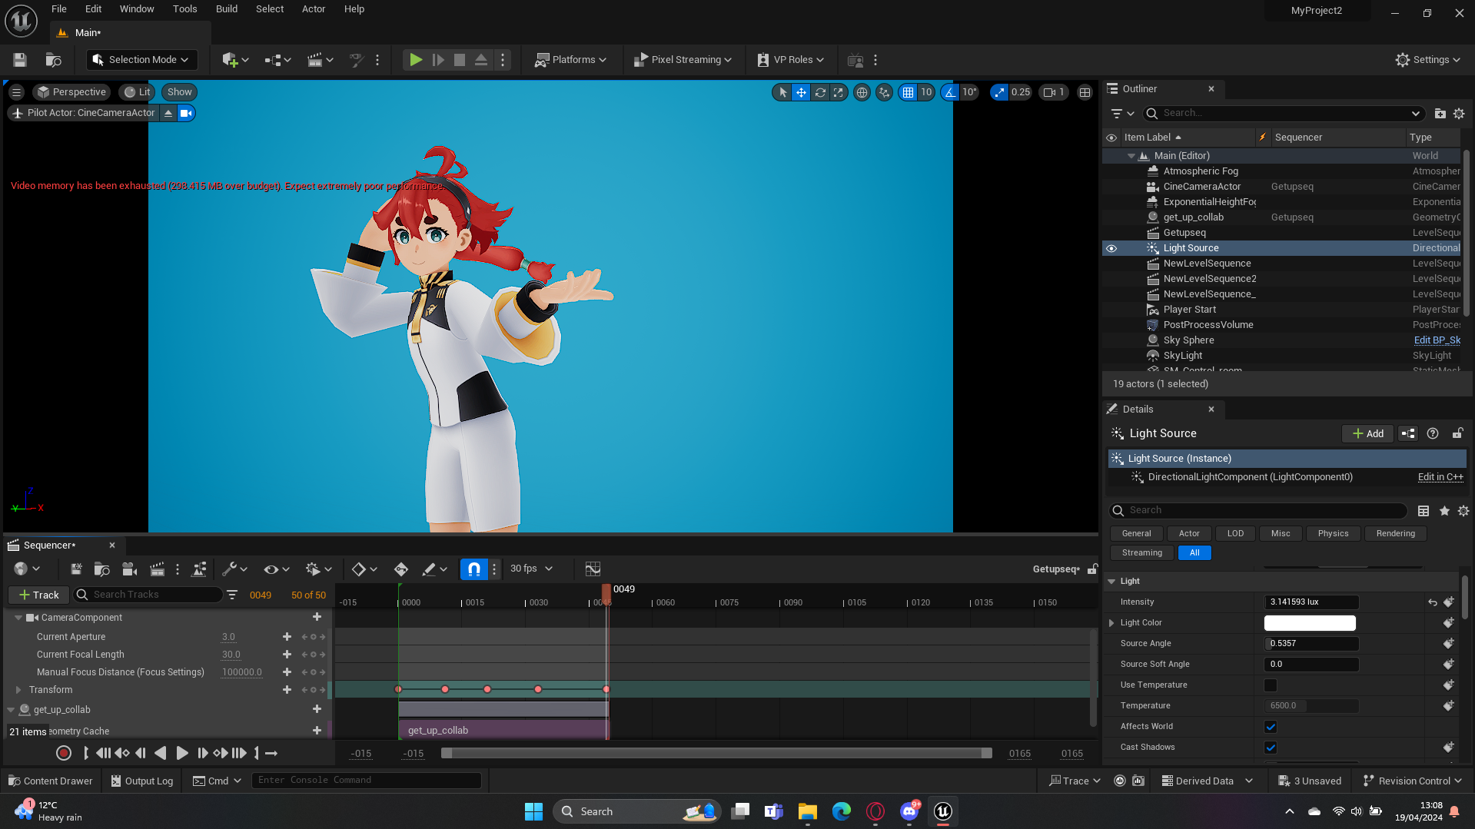Select the translate (move) gizmo tool in viewport
The image size is (1475, 829).
click(801, 92)
